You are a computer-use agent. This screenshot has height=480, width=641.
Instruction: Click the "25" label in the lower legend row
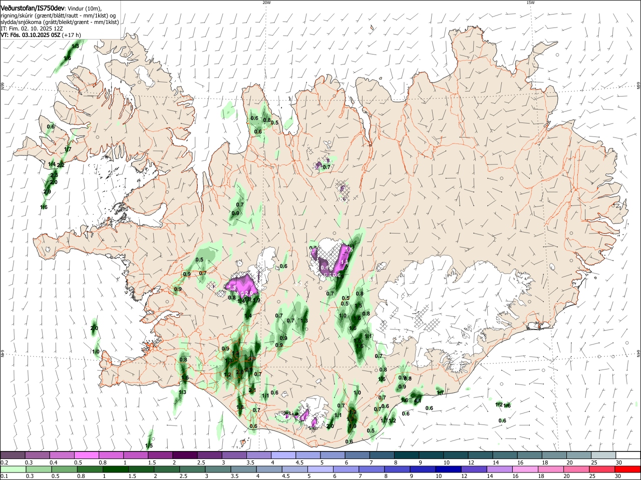593,476
